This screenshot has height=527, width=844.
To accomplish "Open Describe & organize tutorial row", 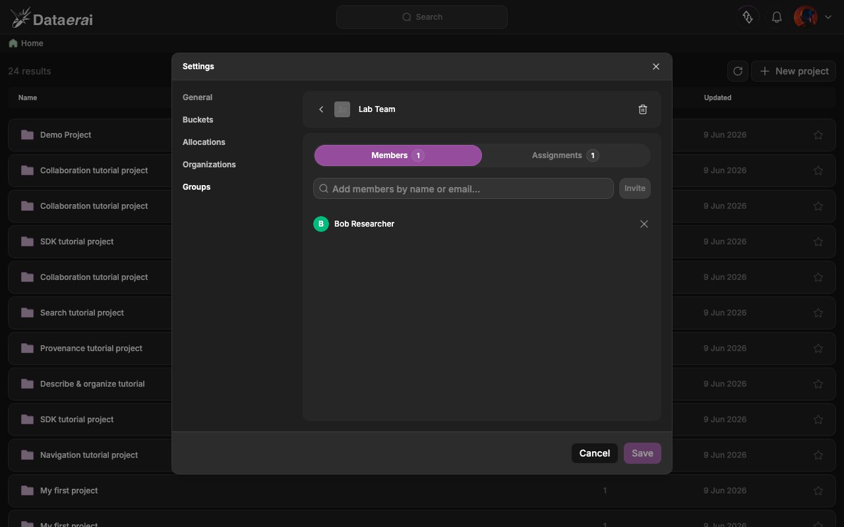I will tap(422, 384).
